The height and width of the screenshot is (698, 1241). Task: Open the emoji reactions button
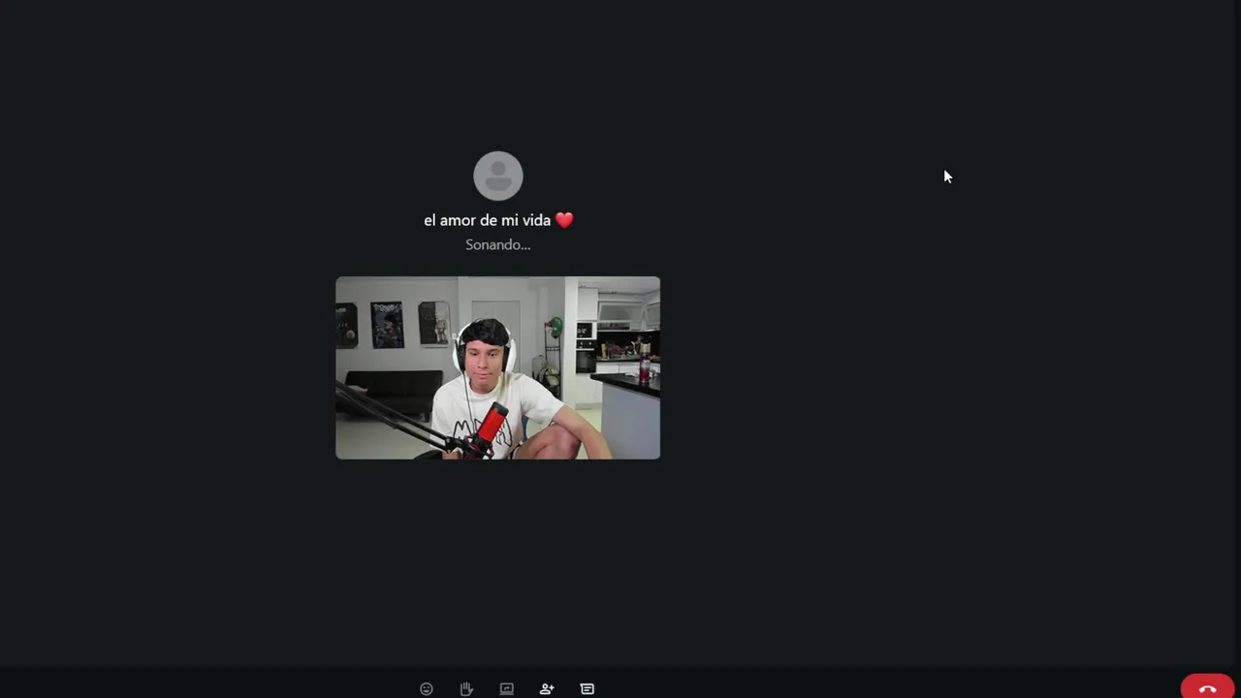pyautogui.click(x=427, y=688)
